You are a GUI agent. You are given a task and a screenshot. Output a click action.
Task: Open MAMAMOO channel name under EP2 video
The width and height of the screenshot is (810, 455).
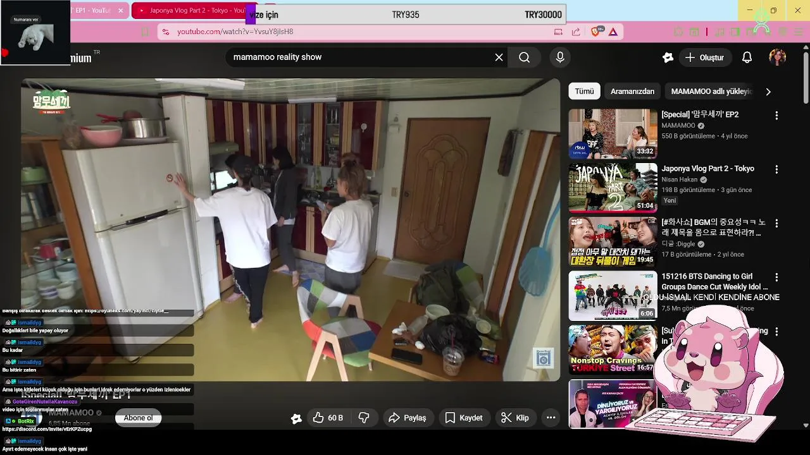click(678, 126)
